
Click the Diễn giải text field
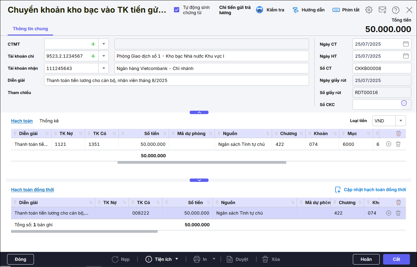tap(176, 80)
